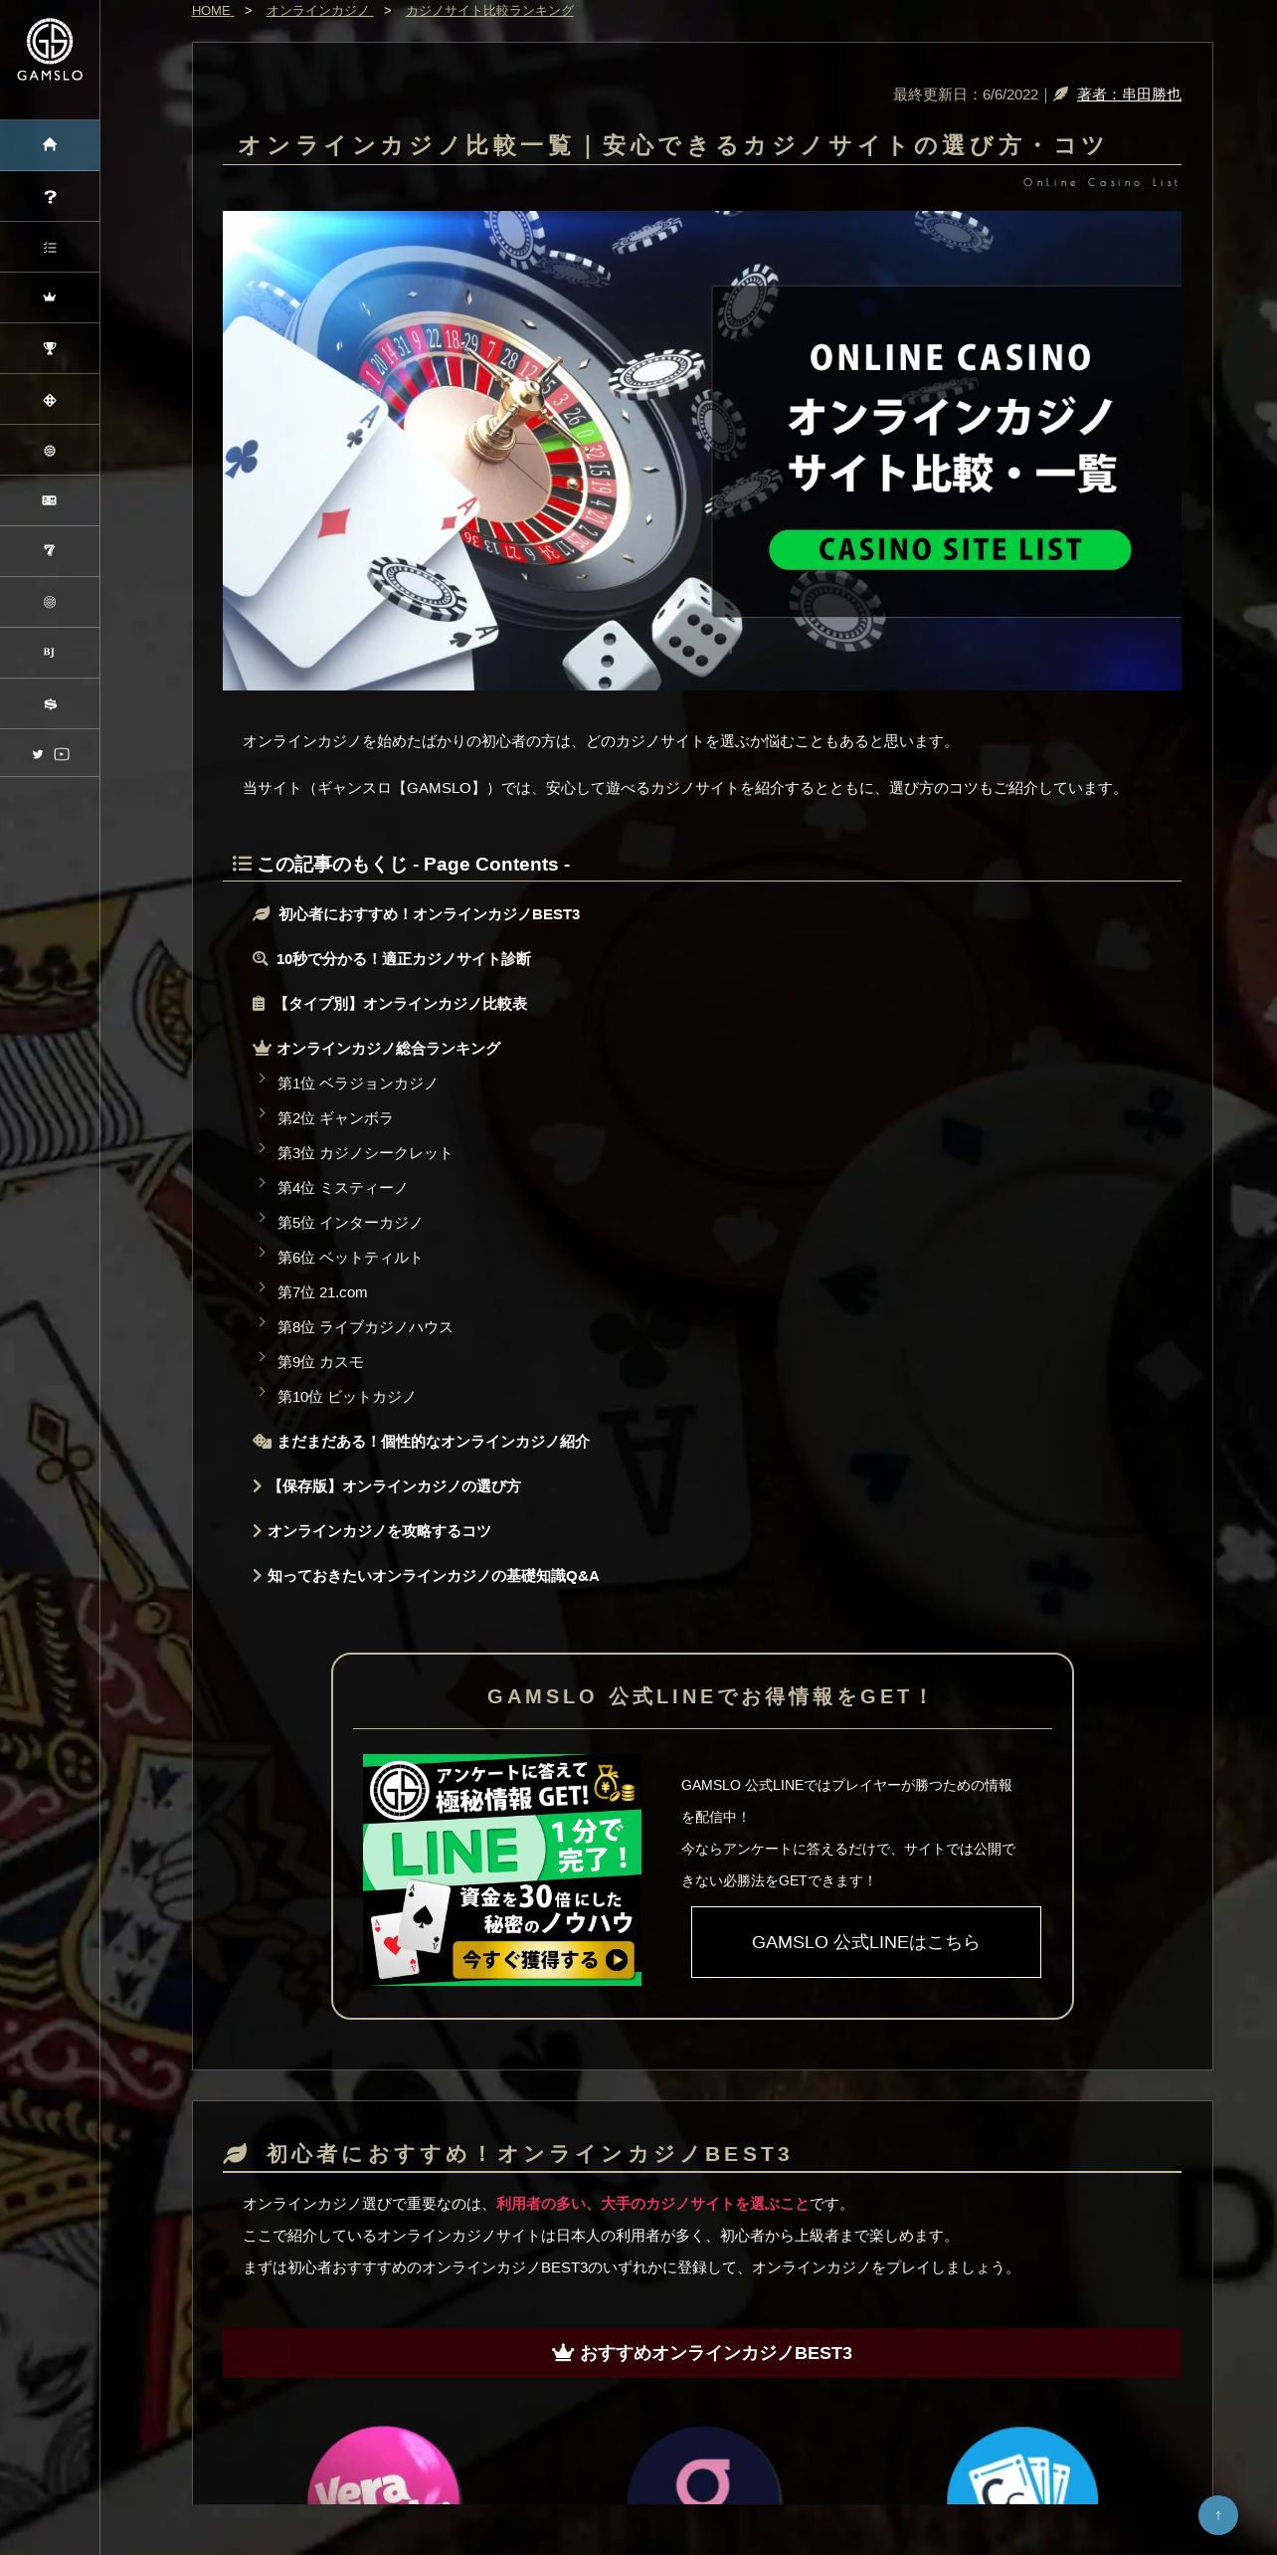Click the LINE survey promo banner
Image resolution: width=1277 pixels, height=2555 pixels.
coord(502,1868)
